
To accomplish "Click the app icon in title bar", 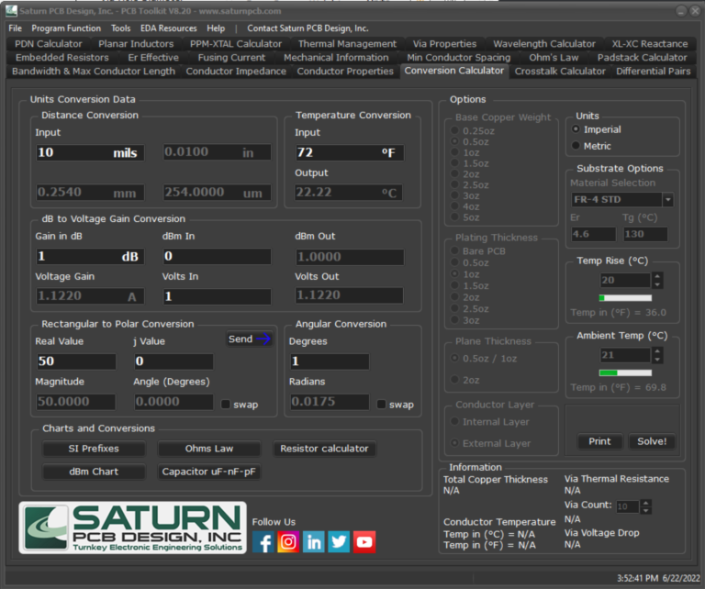I will click(x=10, y=11).
